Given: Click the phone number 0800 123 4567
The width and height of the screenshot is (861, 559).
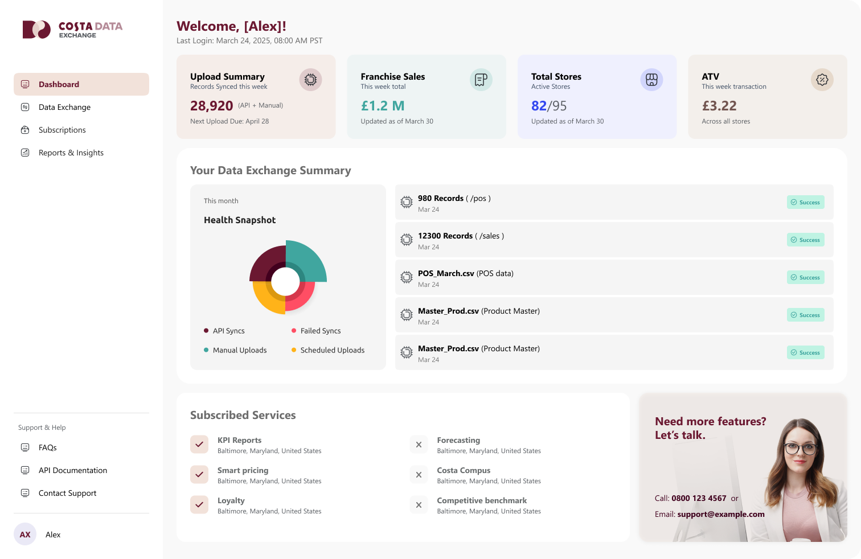Looking at the screenshot, I should [x=699, y=498].
